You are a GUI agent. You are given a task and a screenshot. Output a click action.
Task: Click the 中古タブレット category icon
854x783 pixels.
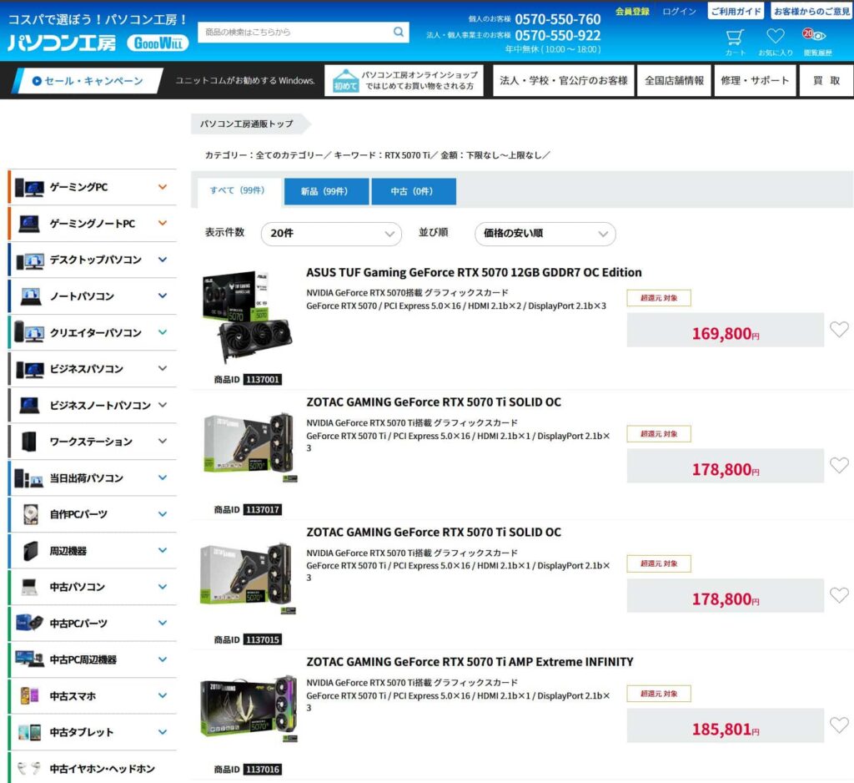point(29,732)
